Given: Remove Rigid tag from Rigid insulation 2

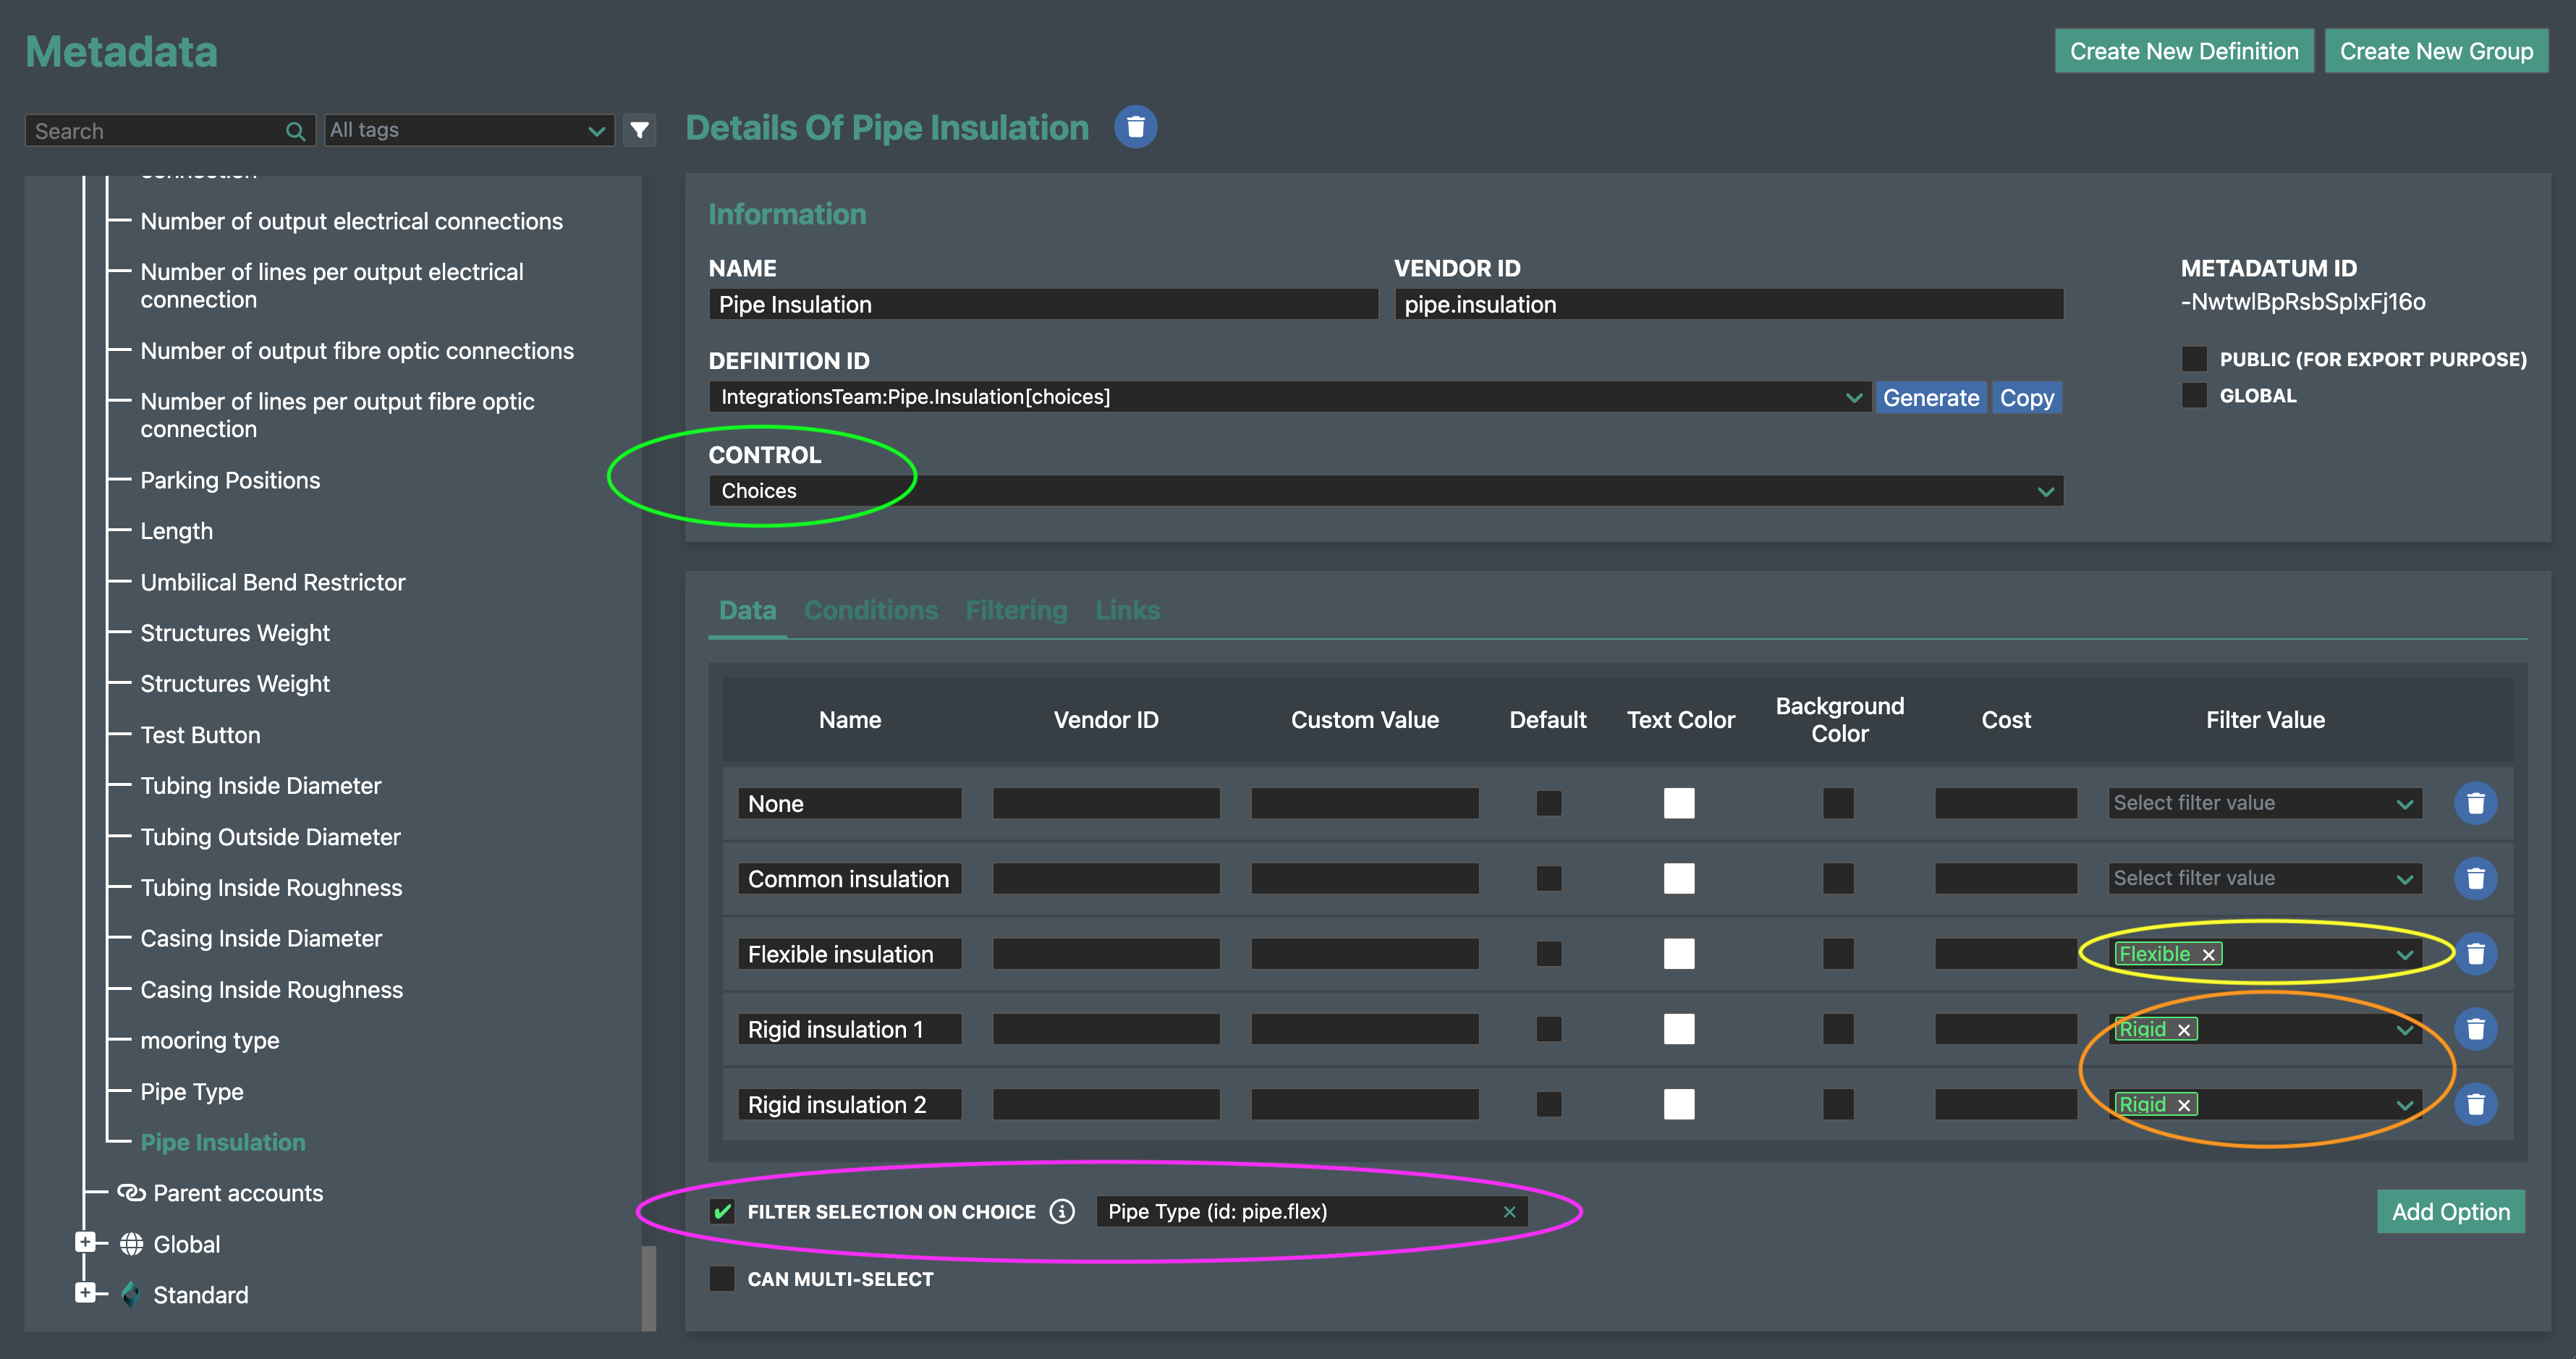Looking at the screenshot, I should click(x=2184, y=1105).
